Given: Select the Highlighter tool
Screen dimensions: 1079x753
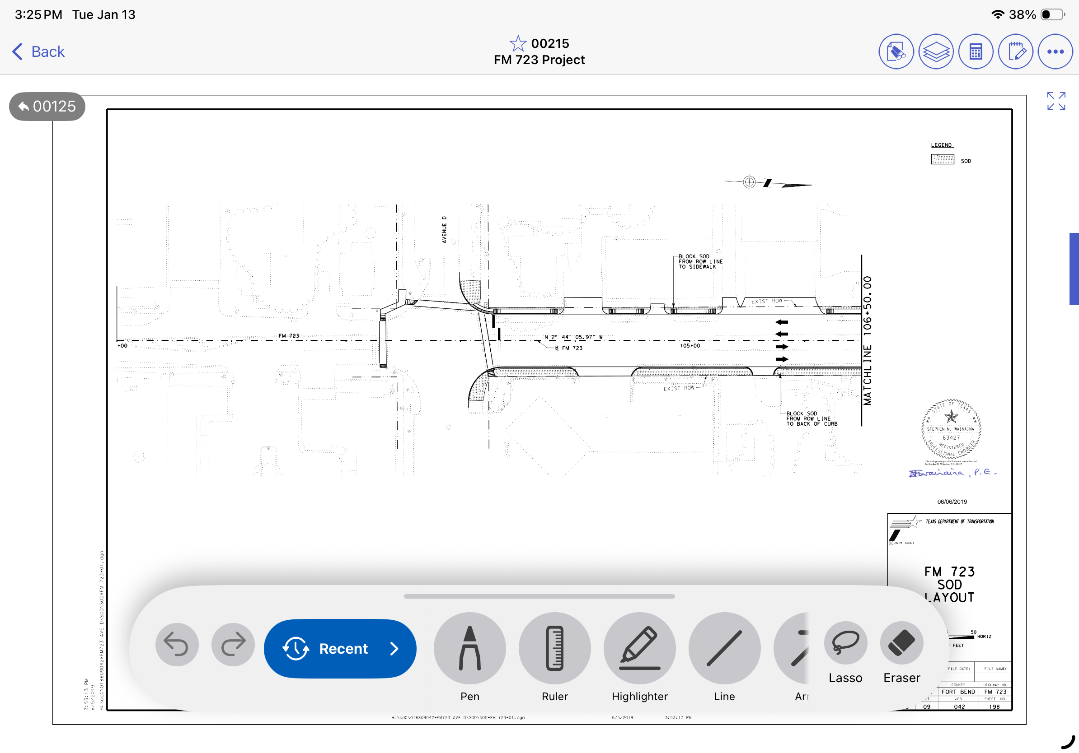Looking at the screenshot, I should [x=640, y=648].
